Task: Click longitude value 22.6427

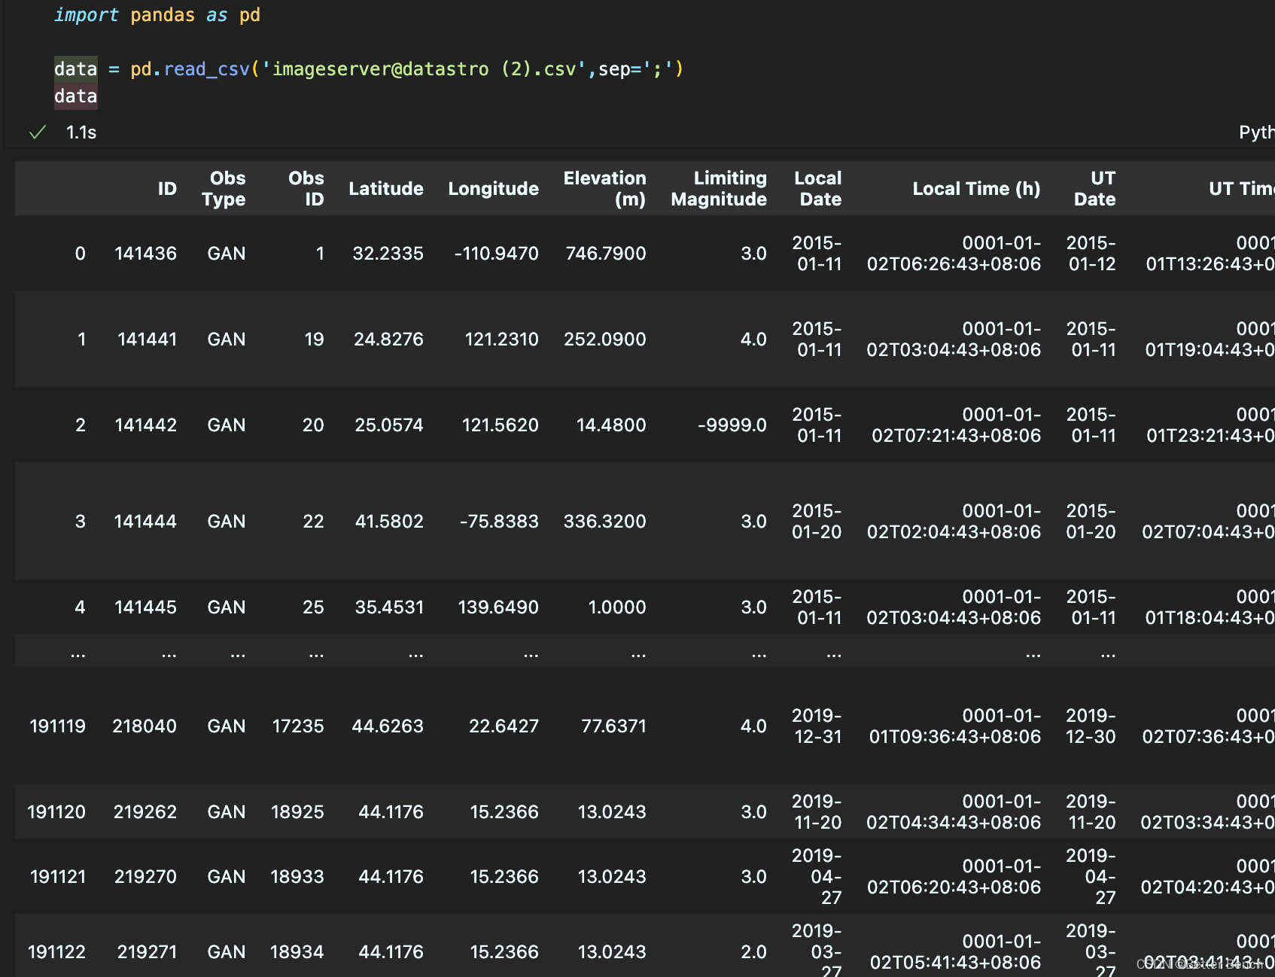Action: [x=504, y=726]
